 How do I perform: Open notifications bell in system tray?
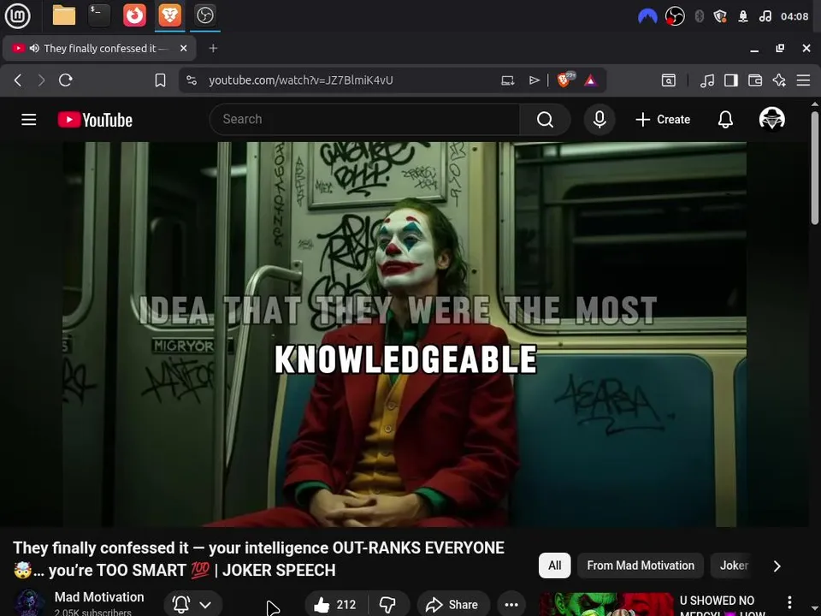tap(743, 16)
